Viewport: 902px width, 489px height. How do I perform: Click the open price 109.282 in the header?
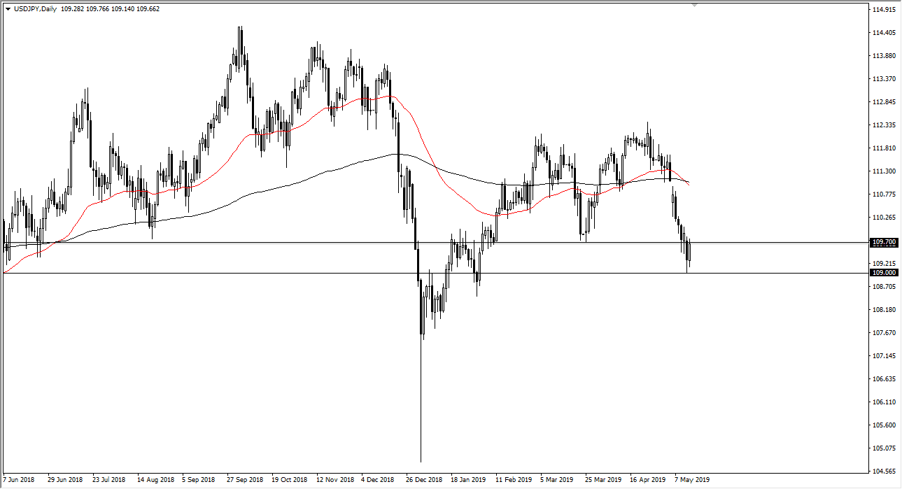point(72,9)
